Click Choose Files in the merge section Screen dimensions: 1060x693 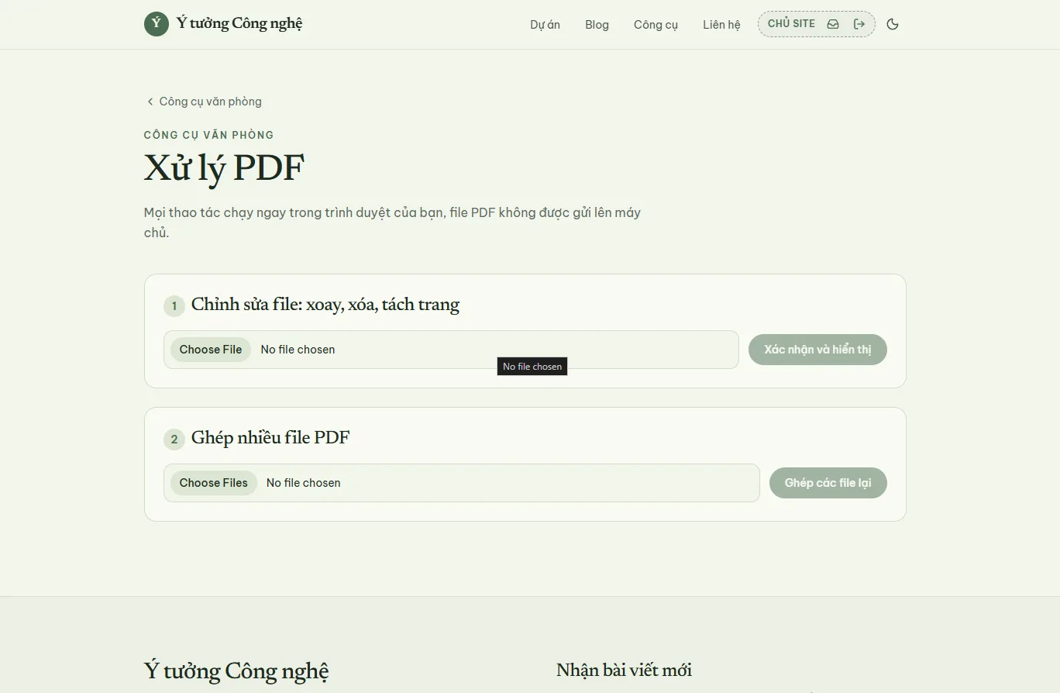[x=214, y=483]
